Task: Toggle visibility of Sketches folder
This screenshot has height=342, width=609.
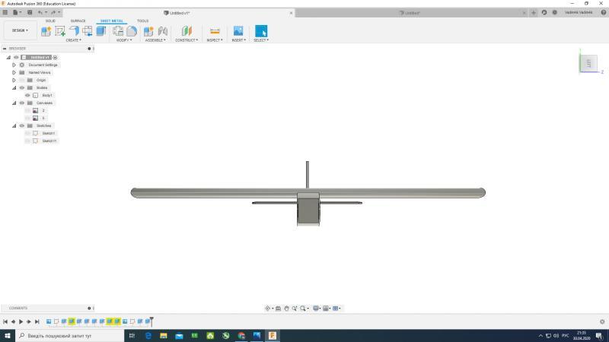Action: [x=21, y=125]
